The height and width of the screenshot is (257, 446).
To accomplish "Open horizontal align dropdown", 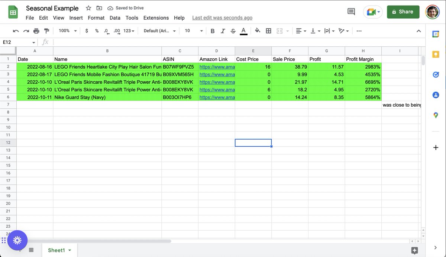I will tap(301, 31).
